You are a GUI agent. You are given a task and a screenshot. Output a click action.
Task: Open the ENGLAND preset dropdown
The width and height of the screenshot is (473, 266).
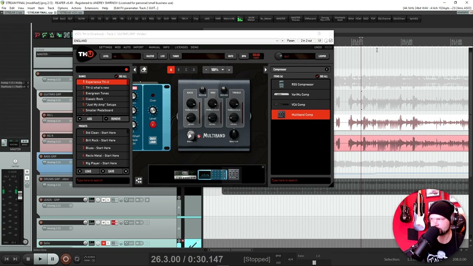click(x=176, y=41)
